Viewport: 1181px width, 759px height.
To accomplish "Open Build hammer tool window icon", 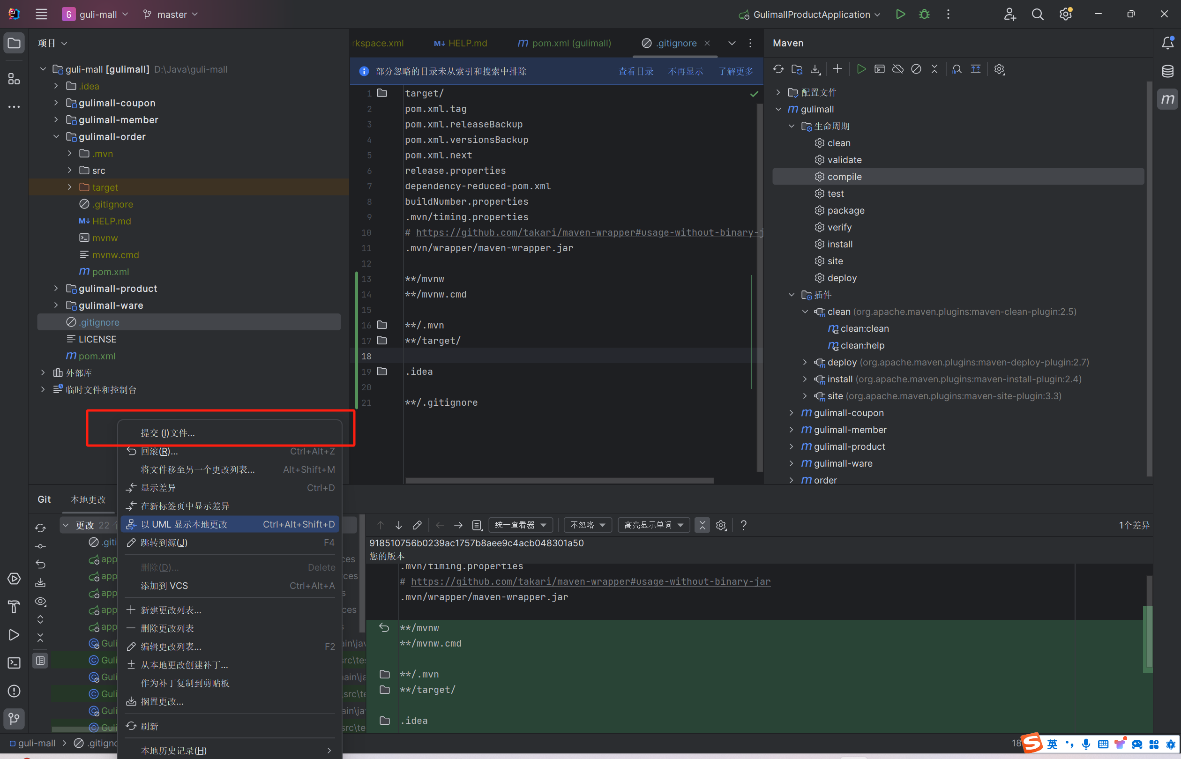I will (x=14, y=607).
